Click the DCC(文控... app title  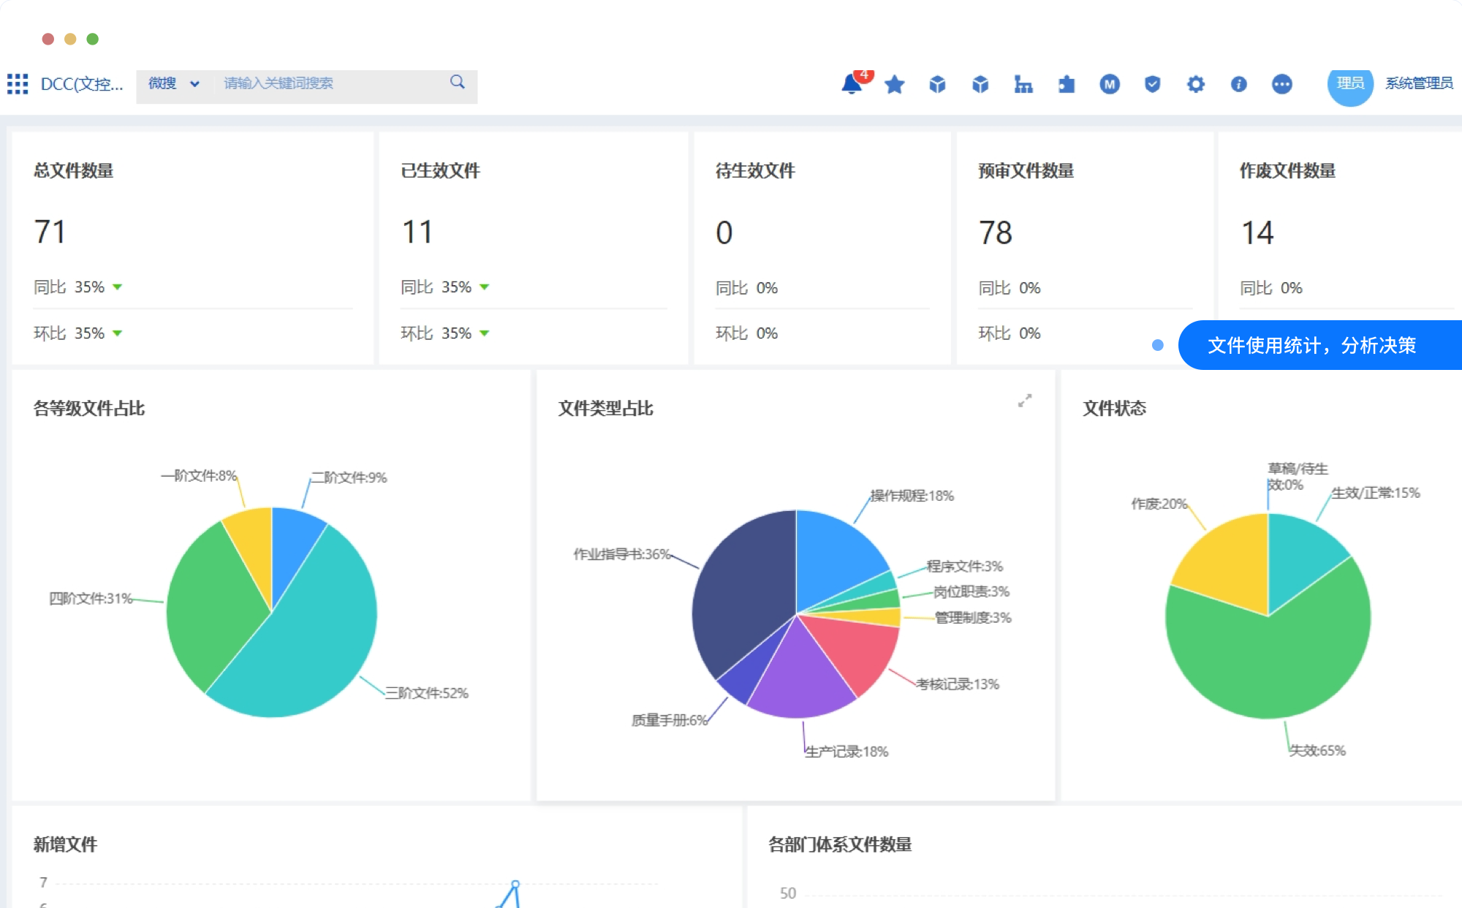click(81, 84)
